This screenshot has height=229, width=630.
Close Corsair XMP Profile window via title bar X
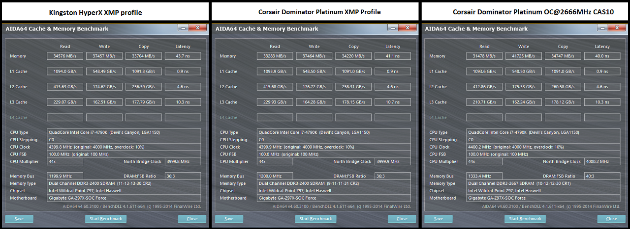coord(408,27)
